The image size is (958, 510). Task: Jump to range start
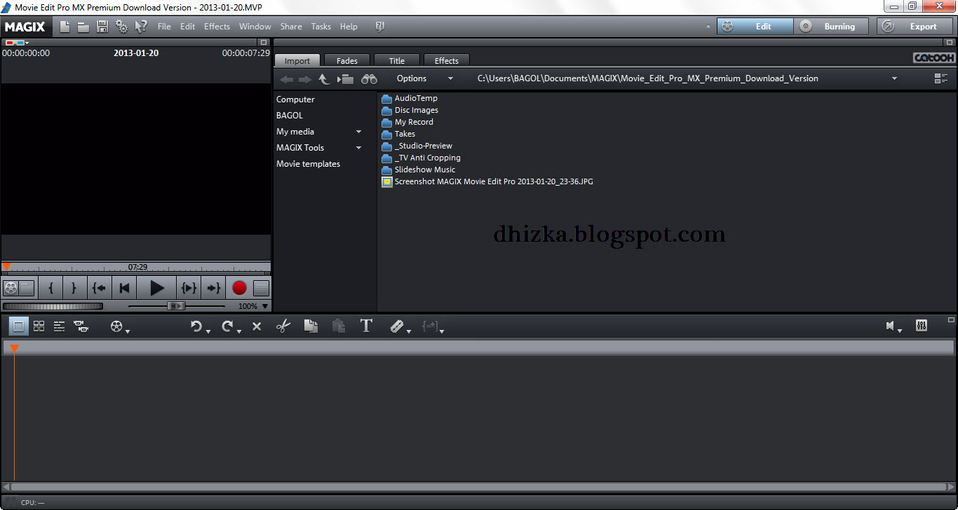coord(99,288)
